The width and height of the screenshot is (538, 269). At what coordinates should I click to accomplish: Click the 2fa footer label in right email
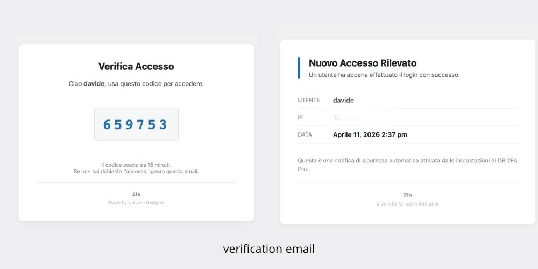408,195
